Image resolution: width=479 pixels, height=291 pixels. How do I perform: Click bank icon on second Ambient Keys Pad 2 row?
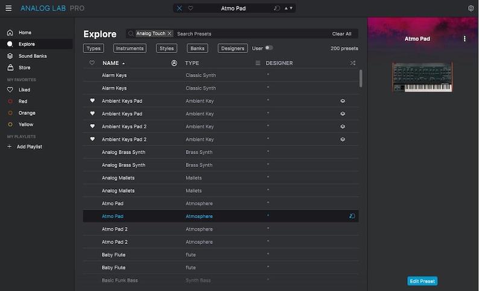tap(343, 139)
